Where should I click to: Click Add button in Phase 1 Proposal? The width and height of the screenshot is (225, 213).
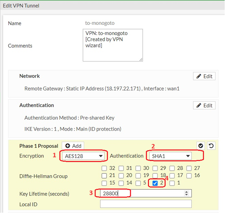(x=73, y=146)
